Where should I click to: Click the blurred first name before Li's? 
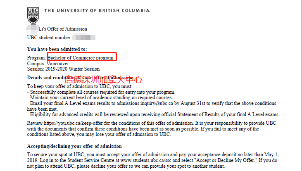click(x=32, y=29)
